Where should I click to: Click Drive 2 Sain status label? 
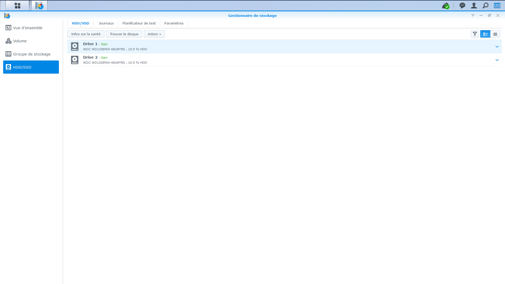coord(104,58)
